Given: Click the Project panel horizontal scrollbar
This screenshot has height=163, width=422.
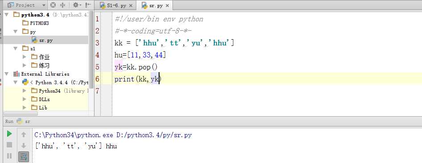Looking at the screenshot, I should click(21, 114).
